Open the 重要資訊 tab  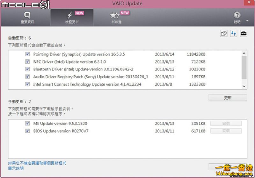(x=27, y=18)
